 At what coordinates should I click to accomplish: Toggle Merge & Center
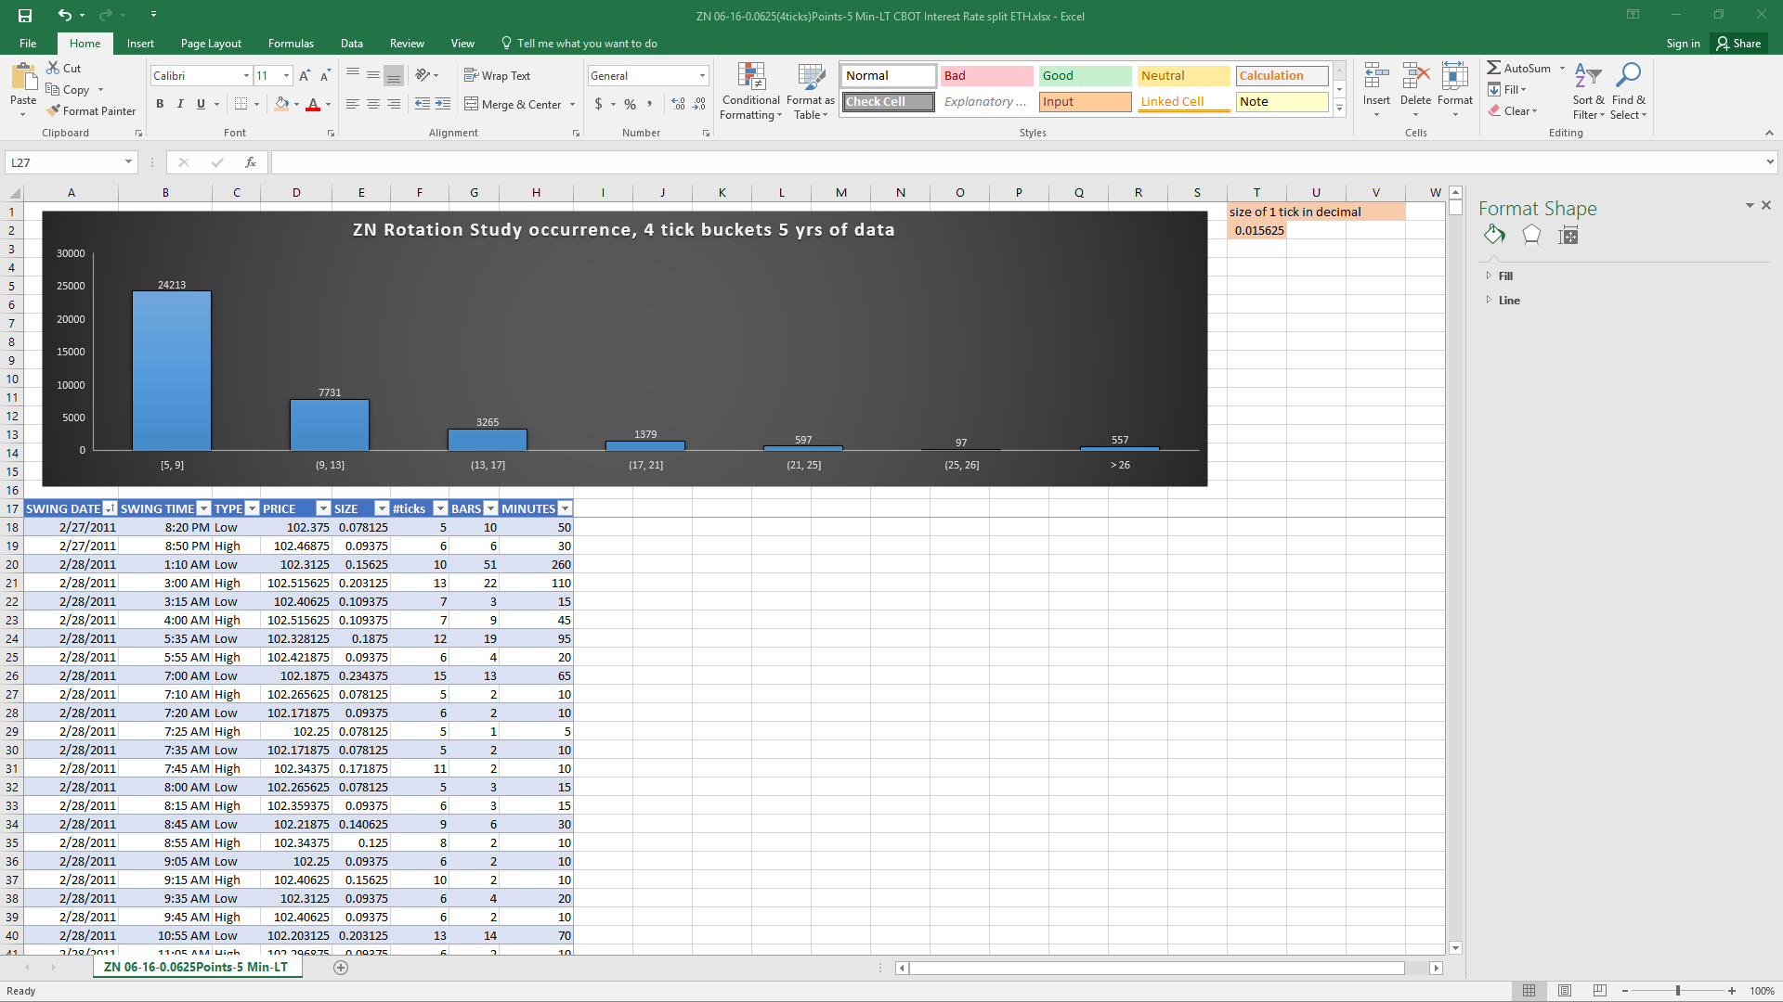pos(514,104)
